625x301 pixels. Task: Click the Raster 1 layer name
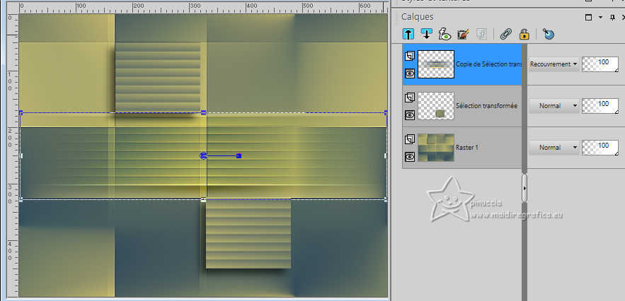pos(467,148)
